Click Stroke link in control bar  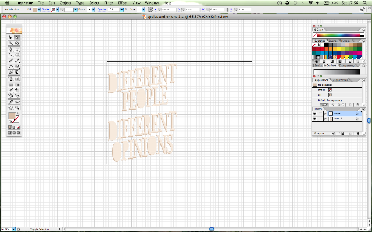[46, 9]
